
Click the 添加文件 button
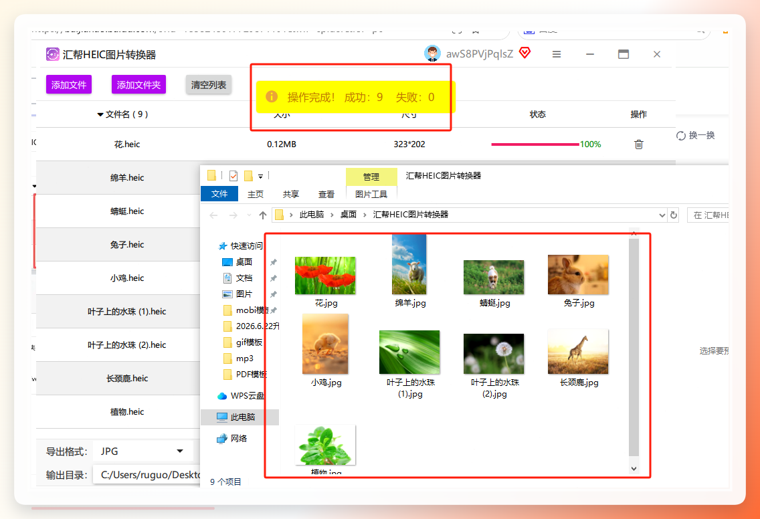[69, 85]
